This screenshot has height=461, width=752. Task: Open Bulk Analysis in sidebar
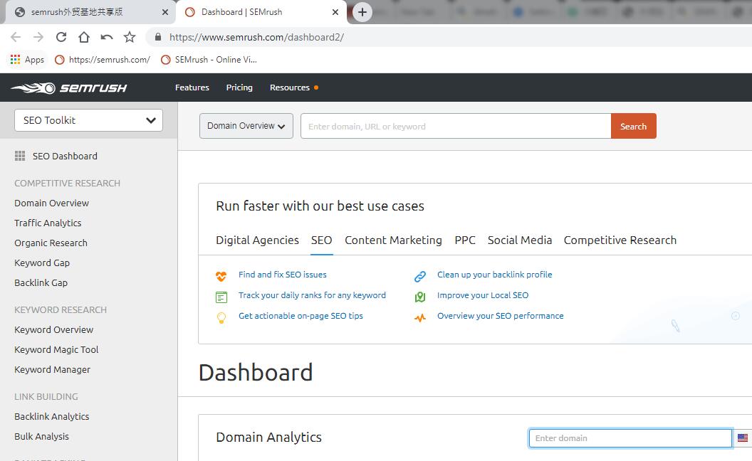tap(42, 437)
